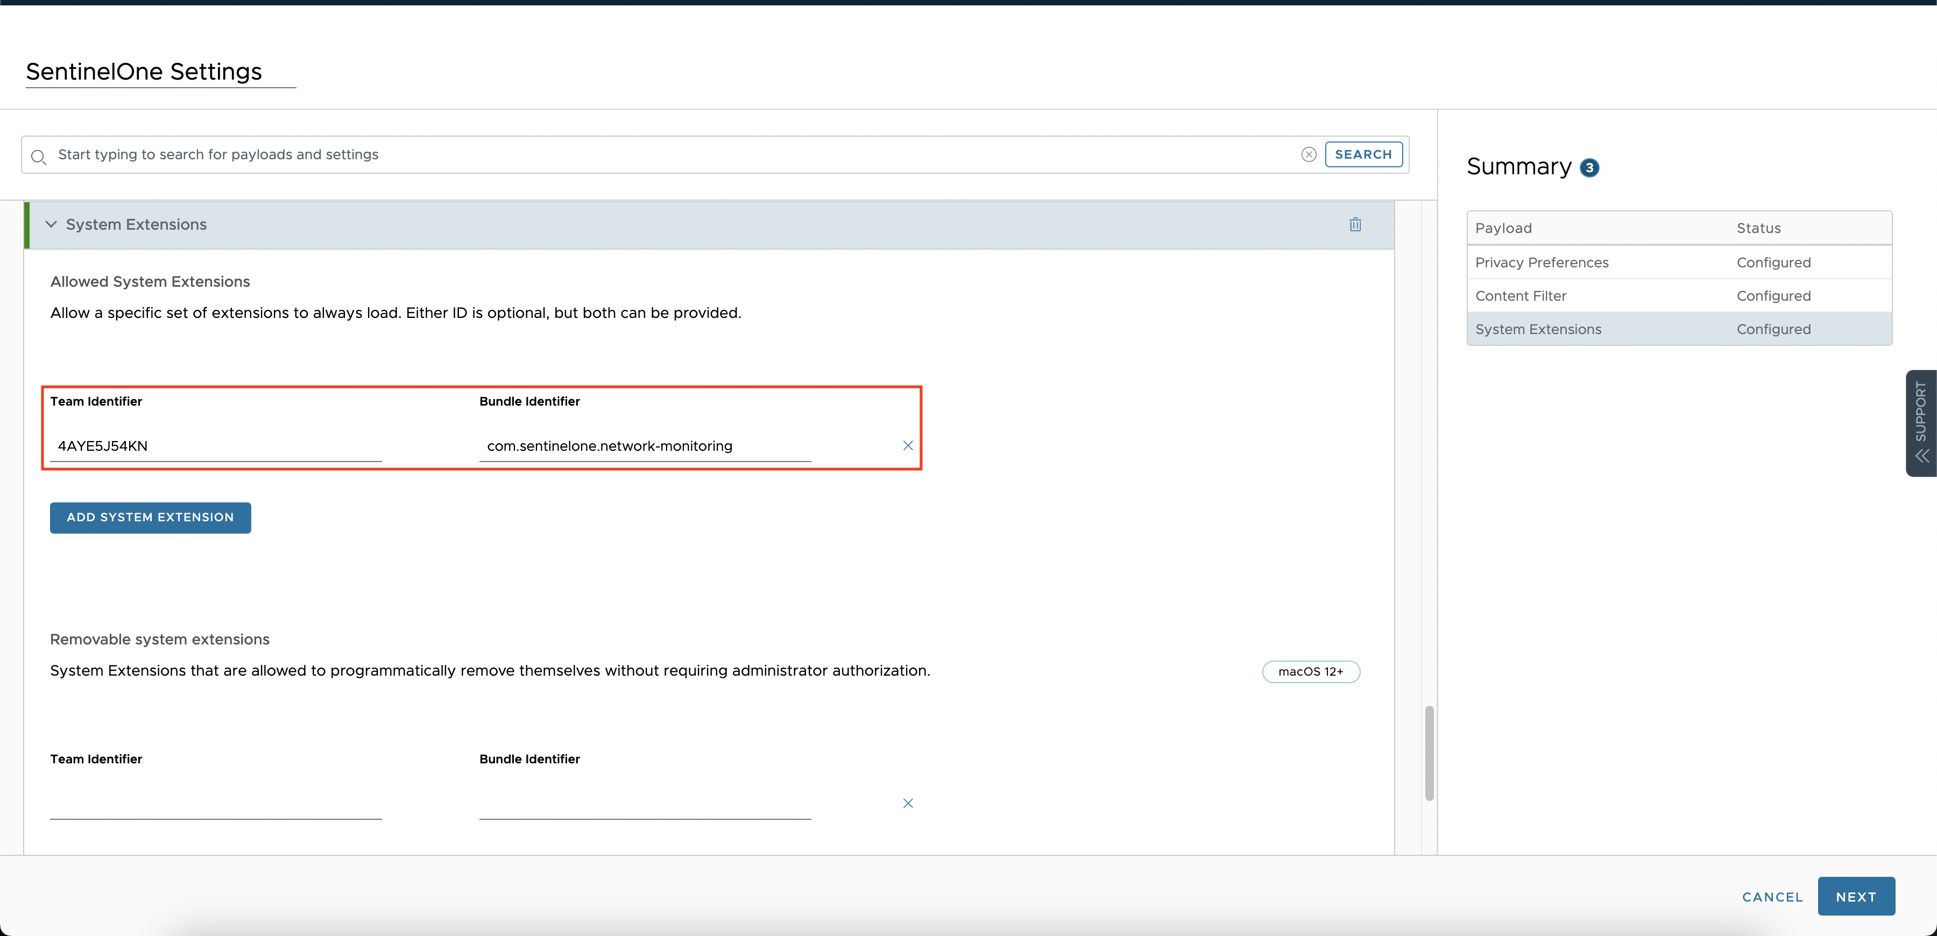Click the macOS 12+ badge
The height and width of the screenshot is (936, 1937).
[1311, 671]
